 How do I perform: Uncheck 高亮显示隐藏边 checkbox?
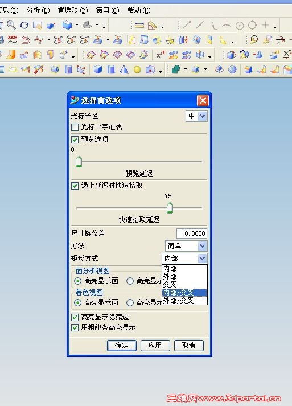pos(75,317)
